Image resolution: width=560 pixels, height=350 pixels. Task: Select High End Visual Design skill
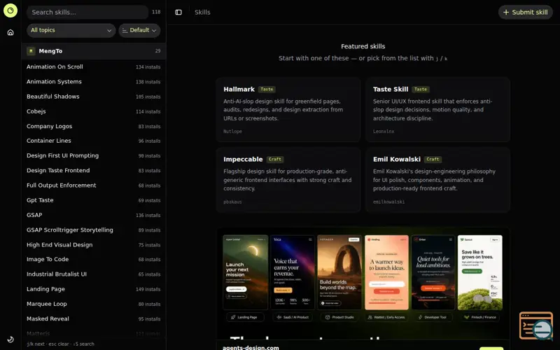coord(94,245)
